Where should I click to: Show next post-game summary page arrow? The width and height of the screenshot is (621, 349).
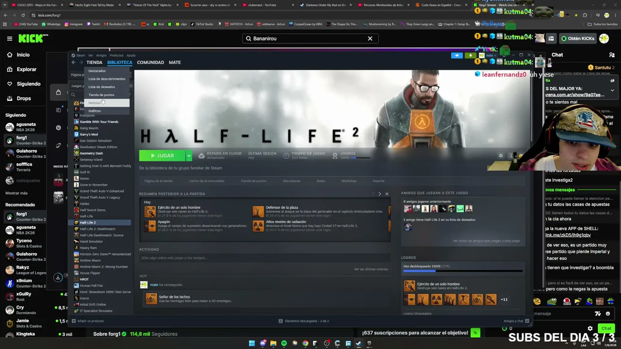pos(379,194)
